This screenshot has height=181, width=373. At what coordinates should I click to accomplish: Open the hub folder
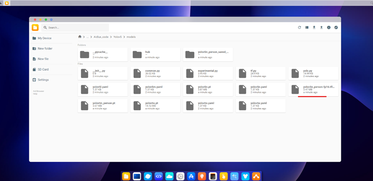point(155,54)
